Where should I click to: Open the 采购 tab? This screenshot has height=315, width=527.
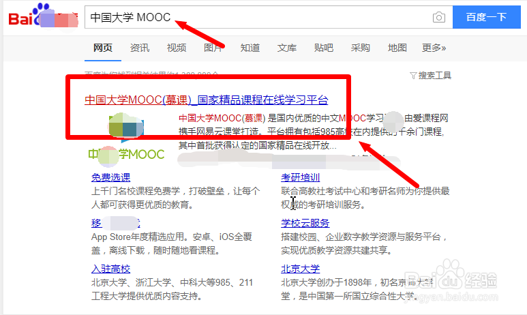(360, 48)
